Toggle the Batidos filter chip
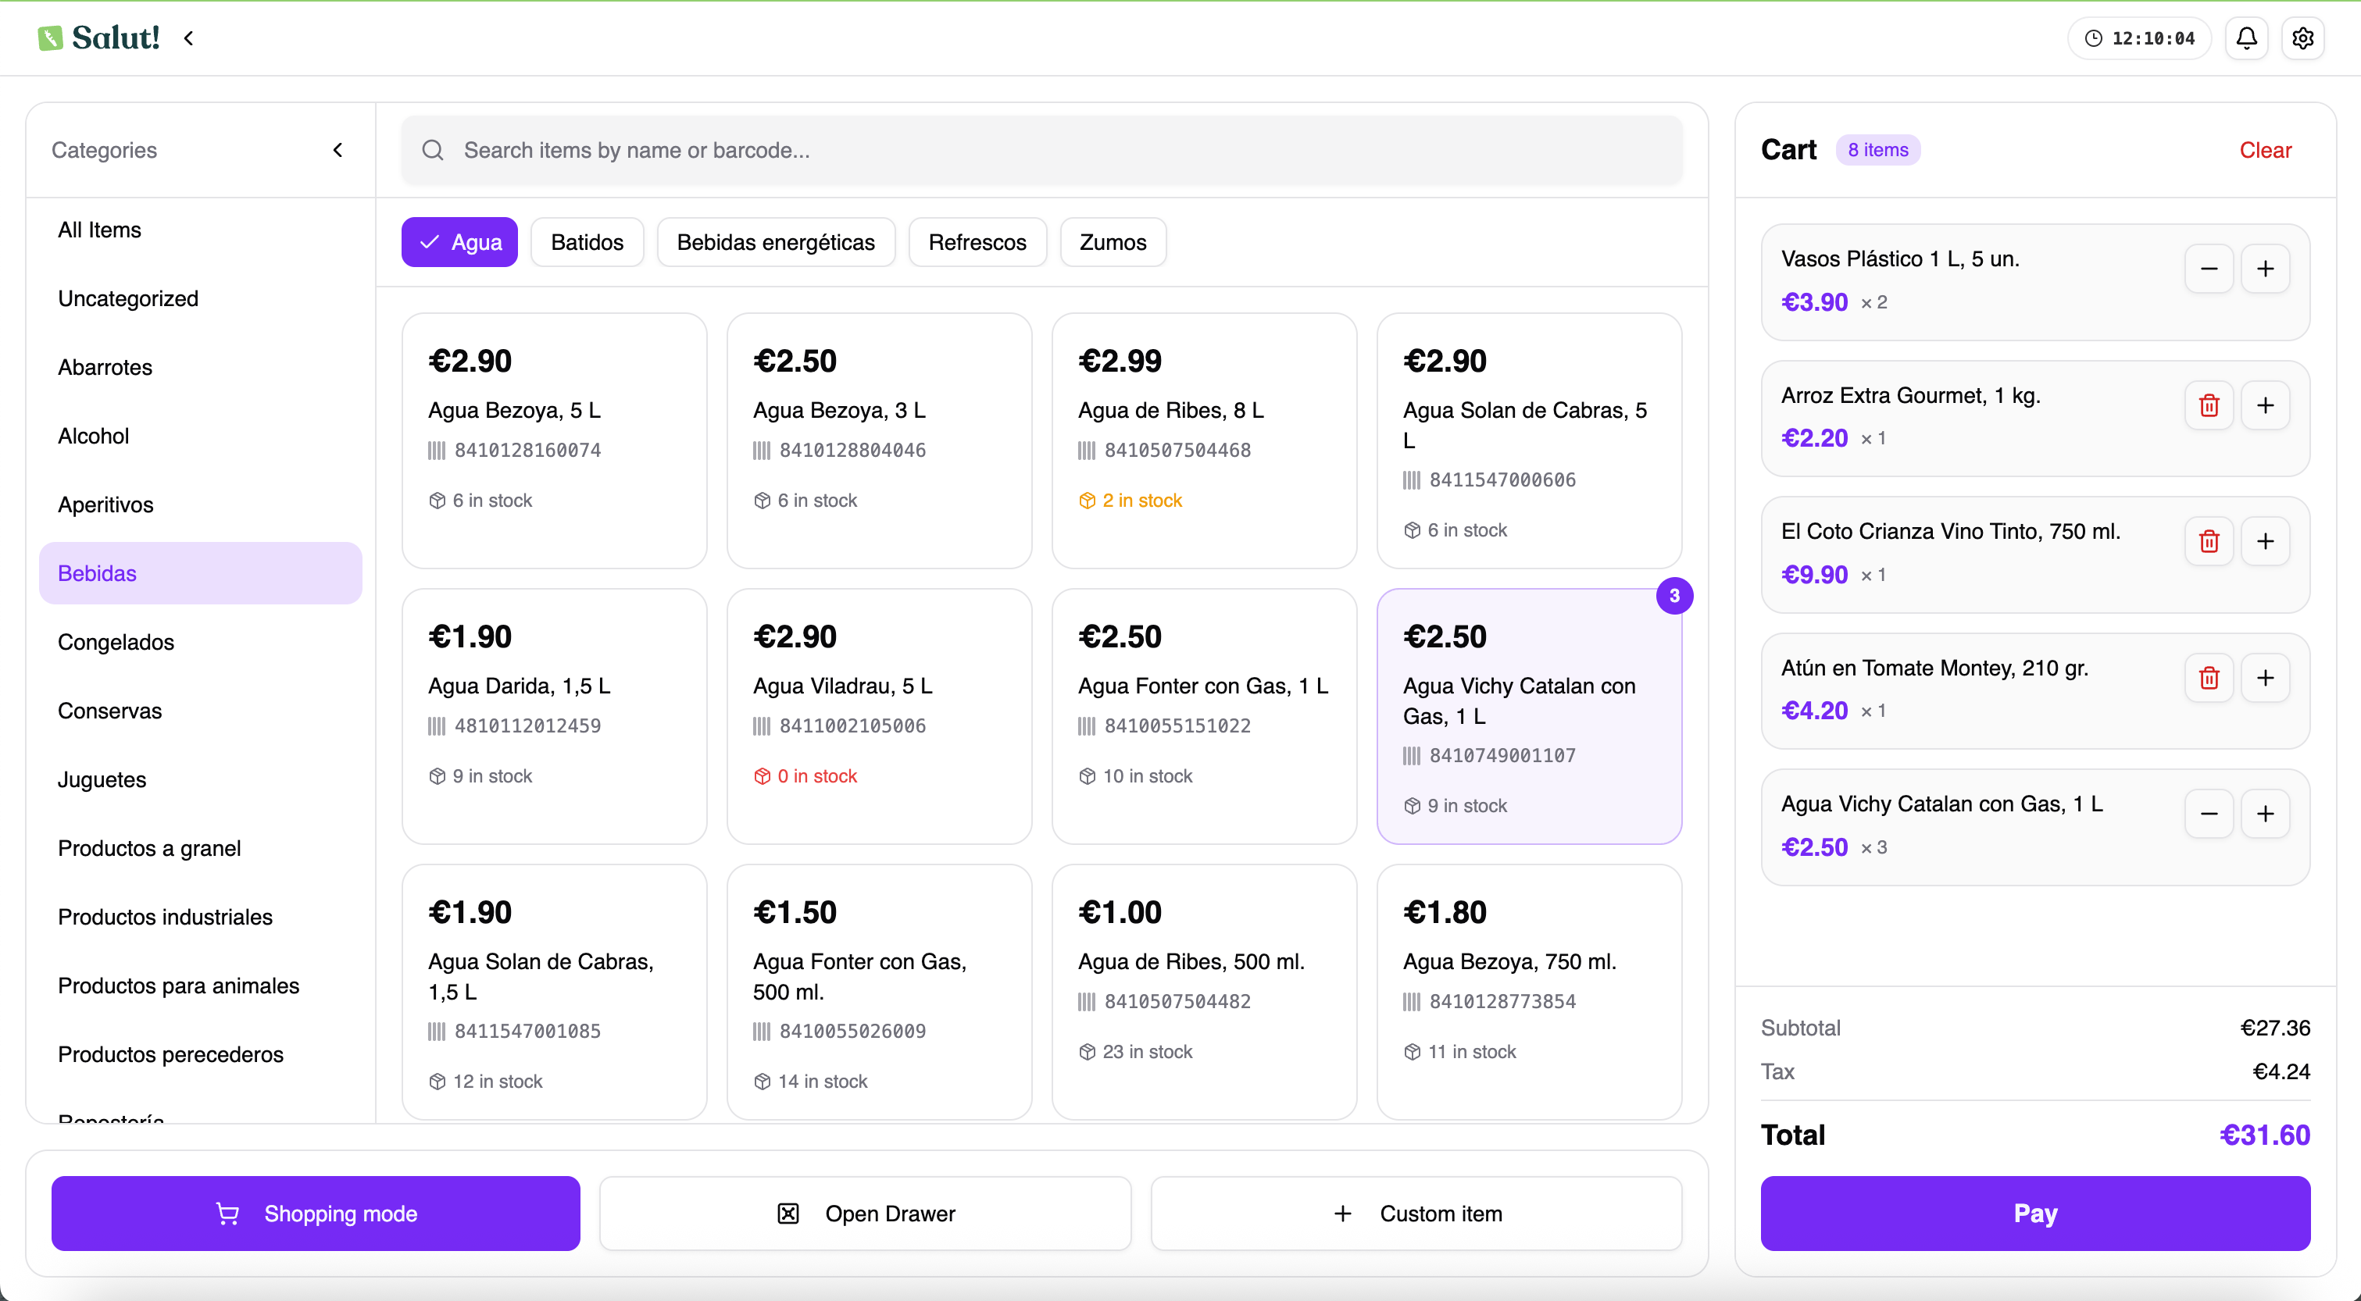Image resolution: width=2361 pixels, height=1301 pixels. coord(587,242)
